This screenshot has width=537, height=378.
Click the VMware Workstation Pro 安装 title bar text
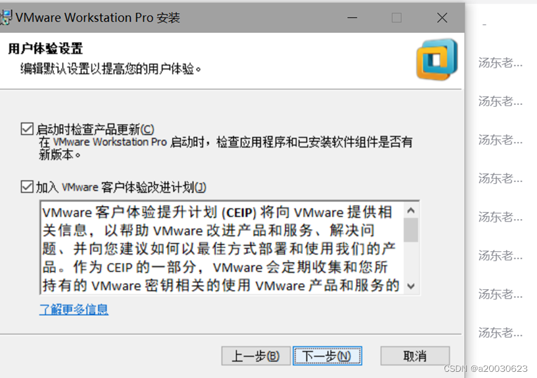click(97, 17)
